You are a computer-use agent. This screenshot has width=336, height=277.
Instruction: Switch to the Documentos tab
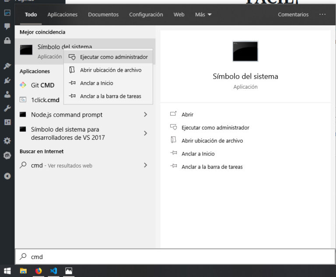coord(103,14)
